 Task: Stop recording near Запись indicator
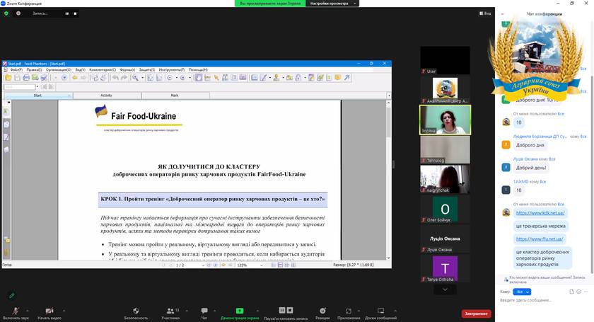click(75, 13)
